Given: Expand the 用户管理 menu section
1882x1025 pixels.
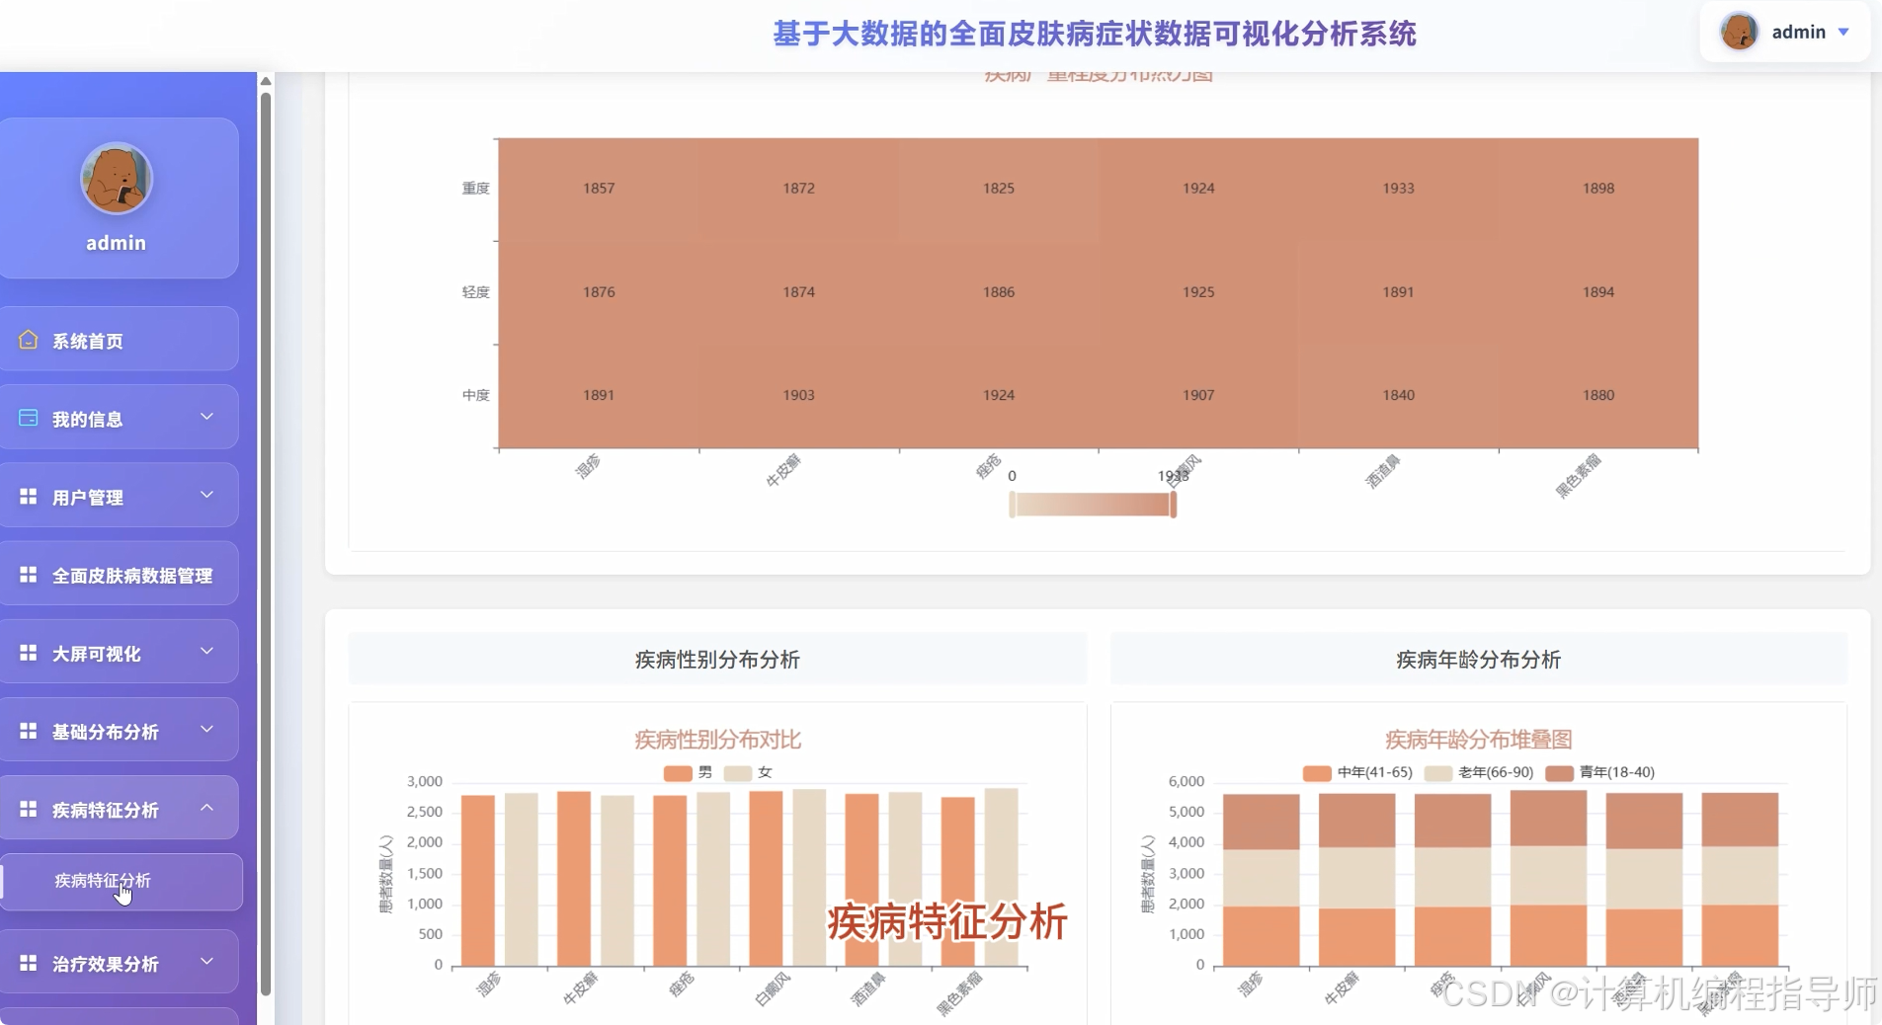Looking at the screenshot, I should (119, 496).
